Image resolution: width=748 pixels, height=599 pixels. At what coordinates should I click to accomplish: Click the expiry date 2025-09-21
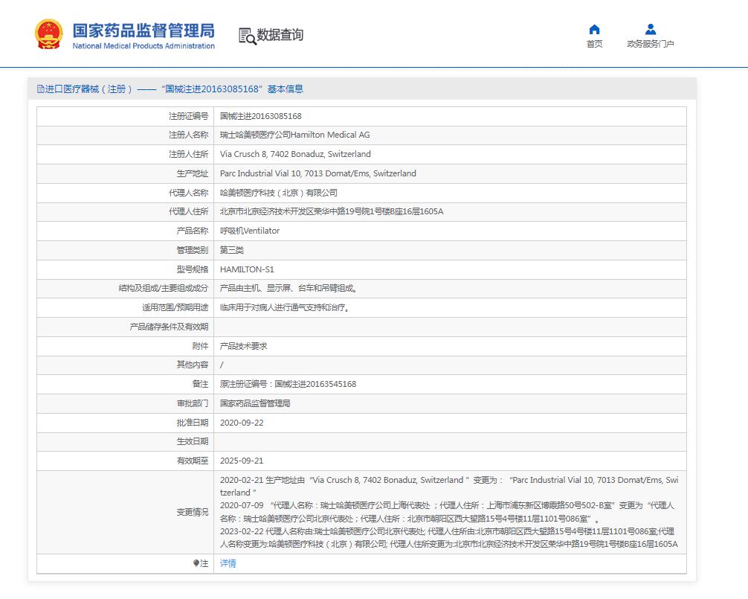(x=242, y=461)
